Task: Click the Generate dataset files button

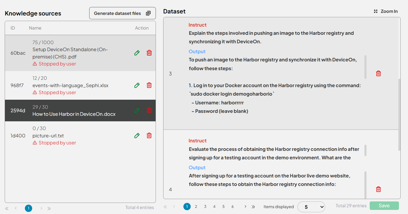Action: [122, 13]
